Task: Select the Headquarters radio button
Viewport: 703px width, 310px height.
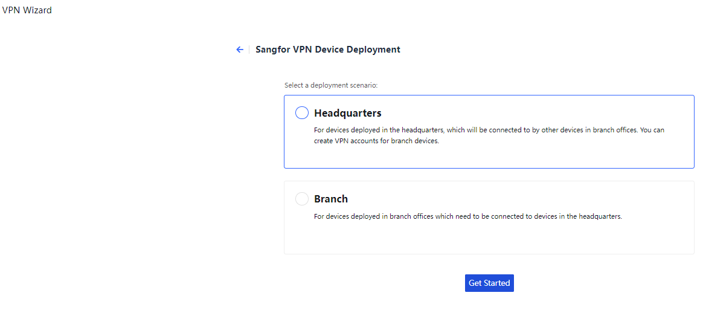Action: 302,113
